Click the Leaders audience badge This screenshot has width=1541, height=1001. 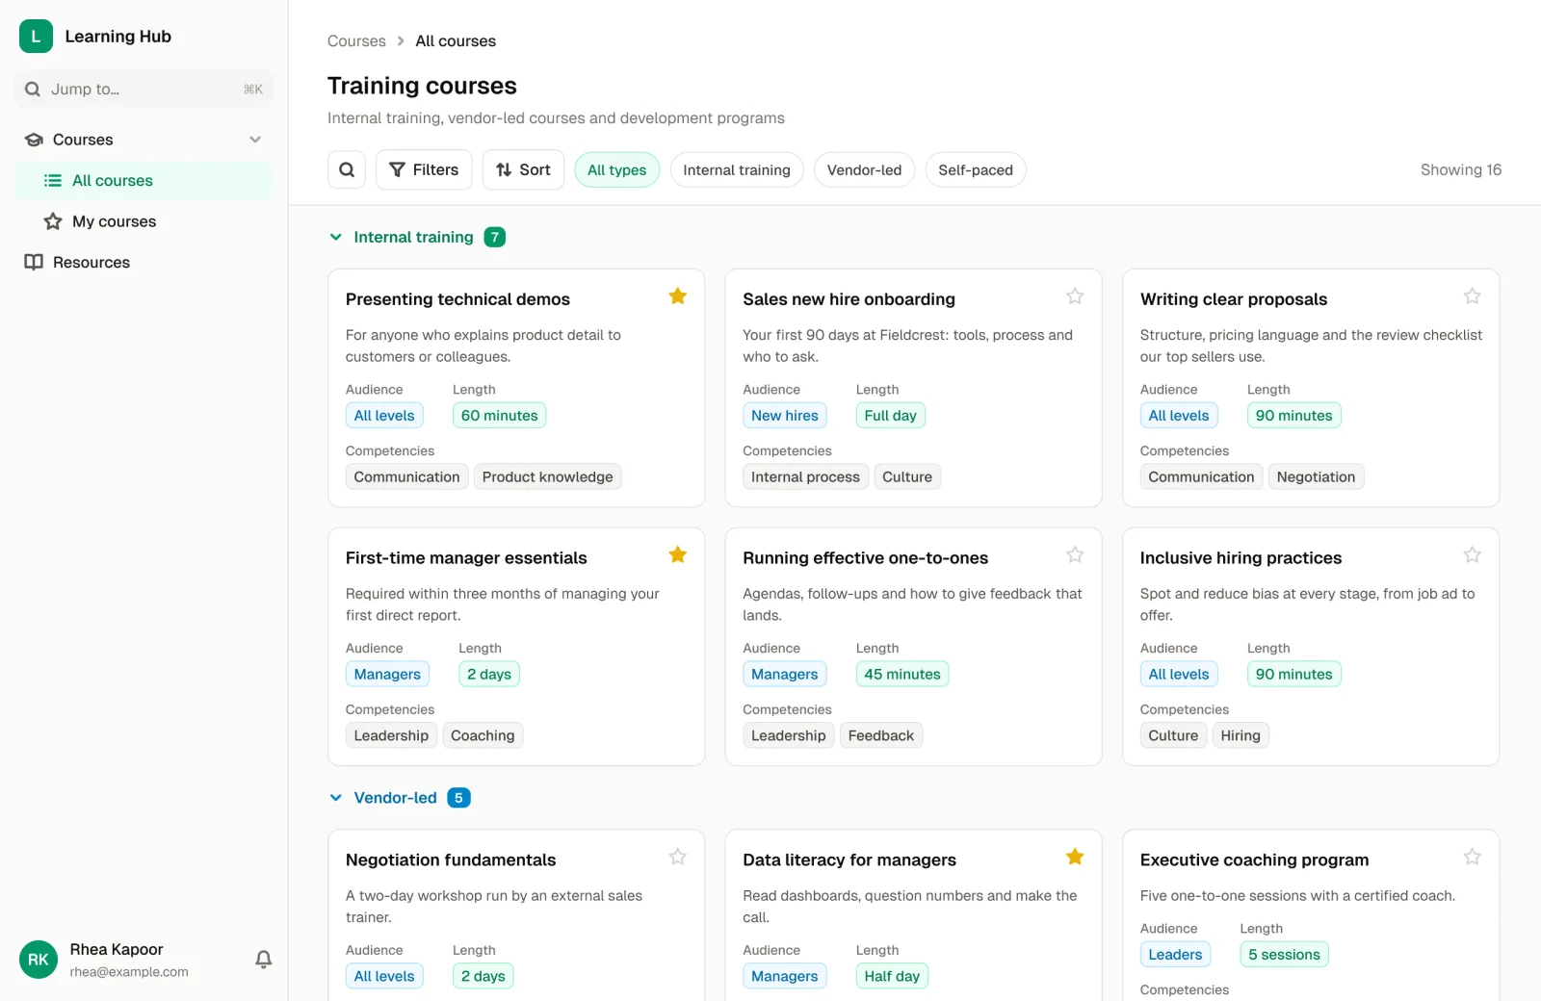click(x=1175, y=955)
